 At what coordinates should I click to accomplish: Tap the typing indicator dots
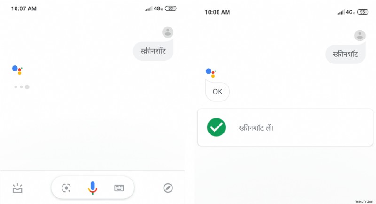(x=22, y=87)
